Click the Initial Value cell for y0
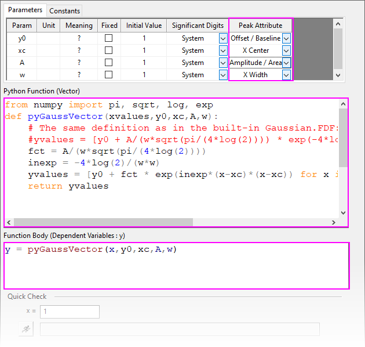The width and height of the screenshot is (365, 347). pyautogui.click(x=144, y=38)
